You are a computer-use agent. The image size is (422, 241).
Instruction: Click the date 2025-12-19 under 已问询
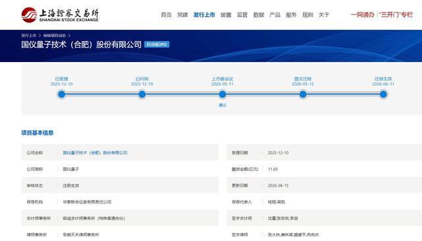tap(142, 84)
